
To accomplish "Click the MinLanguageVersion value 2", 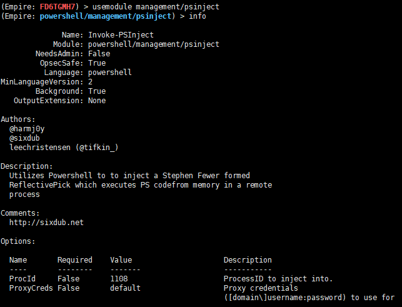I will [x=91, y=82].
